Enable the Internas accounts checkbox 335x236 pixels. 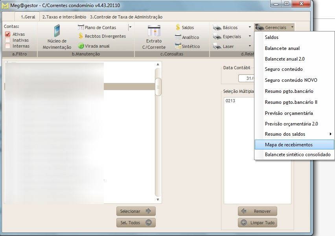7,46
